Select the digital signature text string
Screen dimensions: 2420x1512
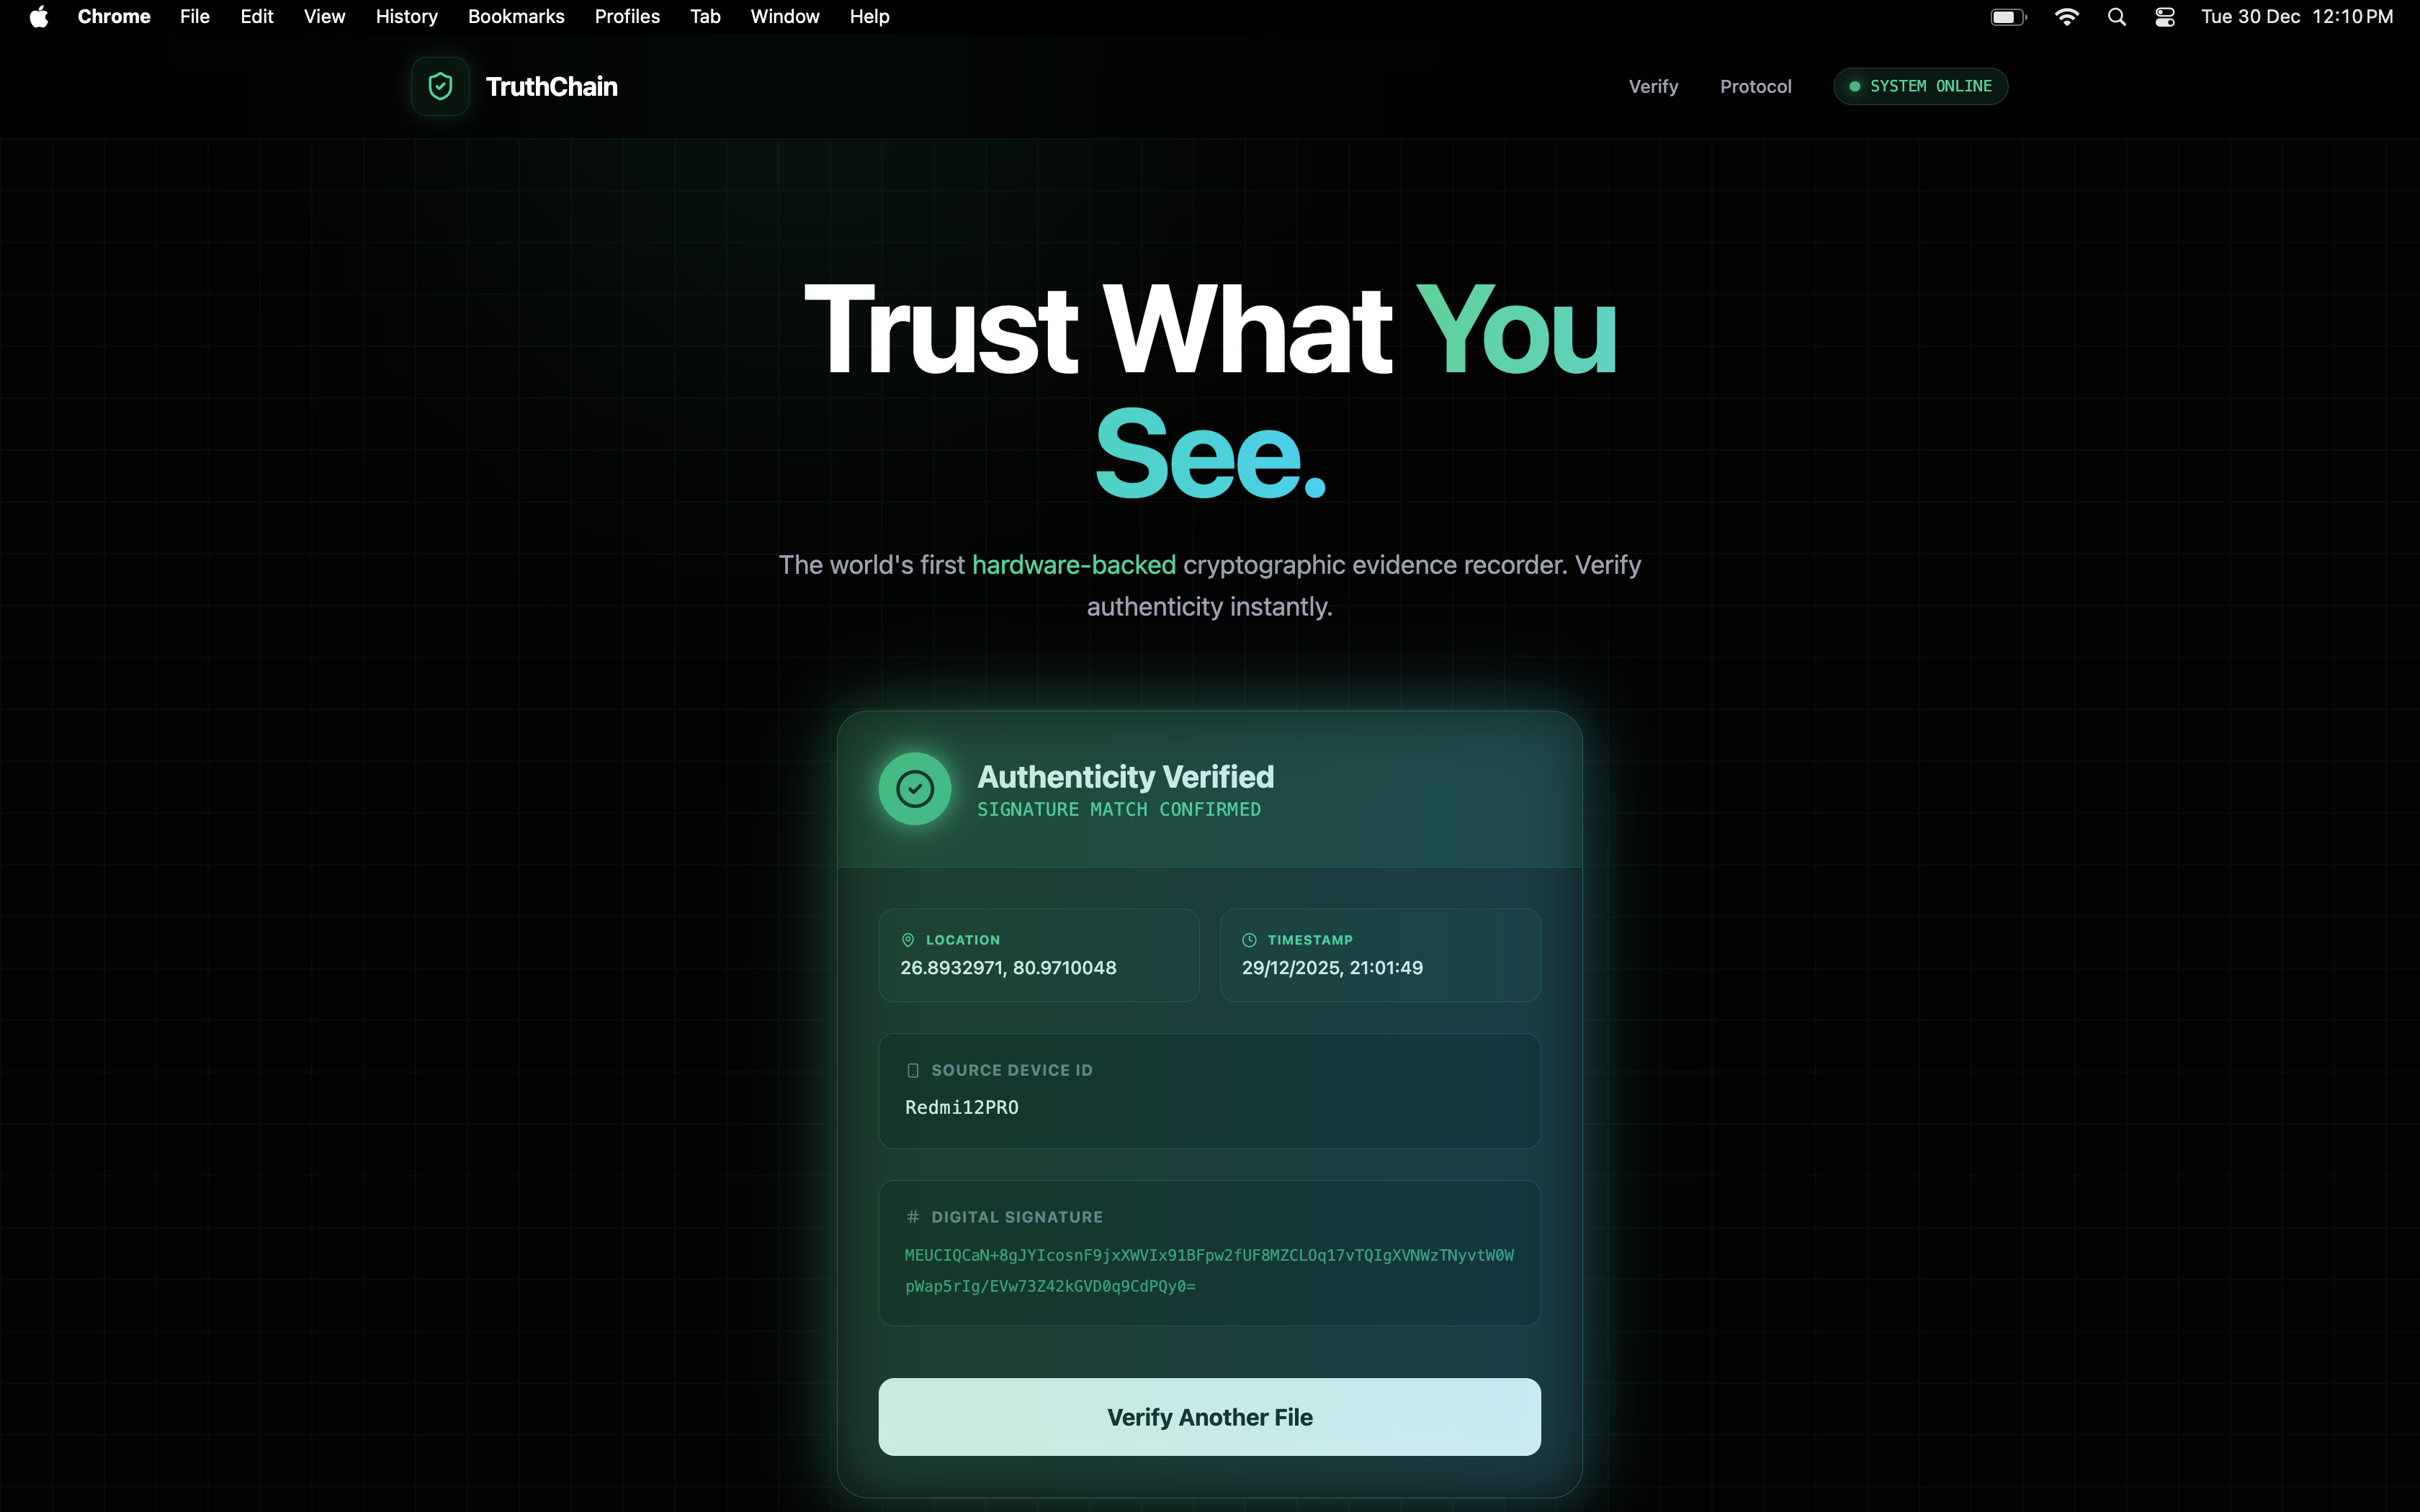pyautogui.click(x=1209, y=1271)
